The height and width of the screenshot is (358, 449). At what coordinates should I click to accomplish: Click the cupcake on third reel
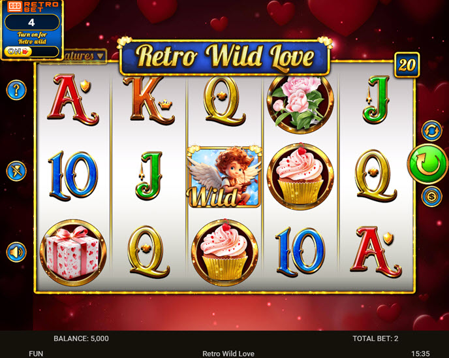click(225, 252)
